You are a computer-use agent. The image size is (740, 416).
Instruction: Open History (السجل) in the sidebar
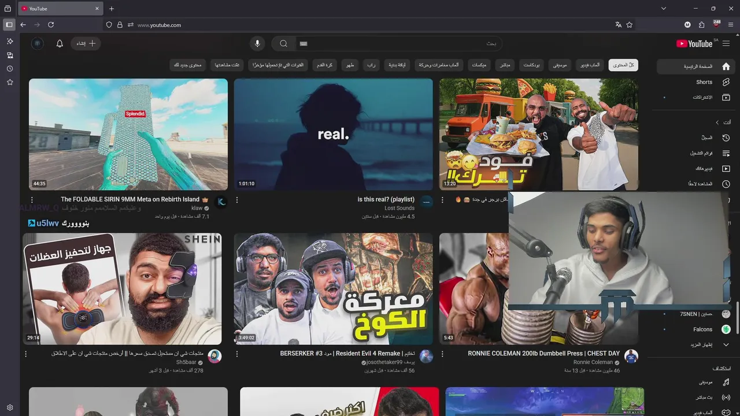[x=696, y=138]
